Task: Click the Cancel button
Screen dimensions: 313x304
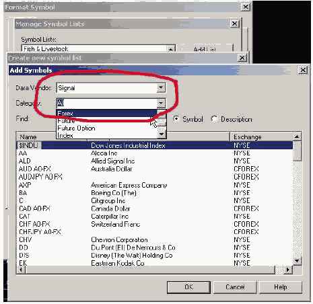Action: [235, 287]
